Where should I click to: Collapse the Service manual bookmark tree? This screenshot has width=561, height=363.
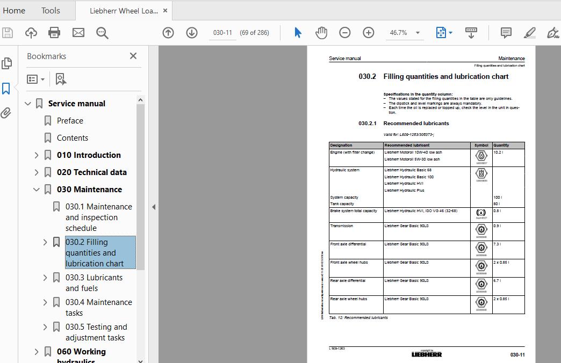28,104
